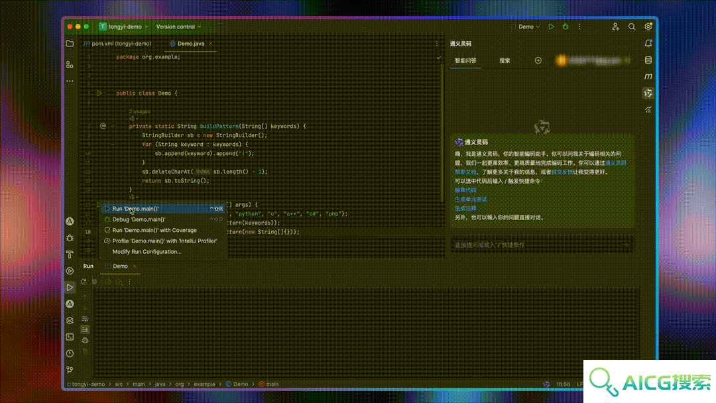Screen dimensions: 716x403
Task: Choose Modify Run Configuration...
Action: (x=164, y=252)
